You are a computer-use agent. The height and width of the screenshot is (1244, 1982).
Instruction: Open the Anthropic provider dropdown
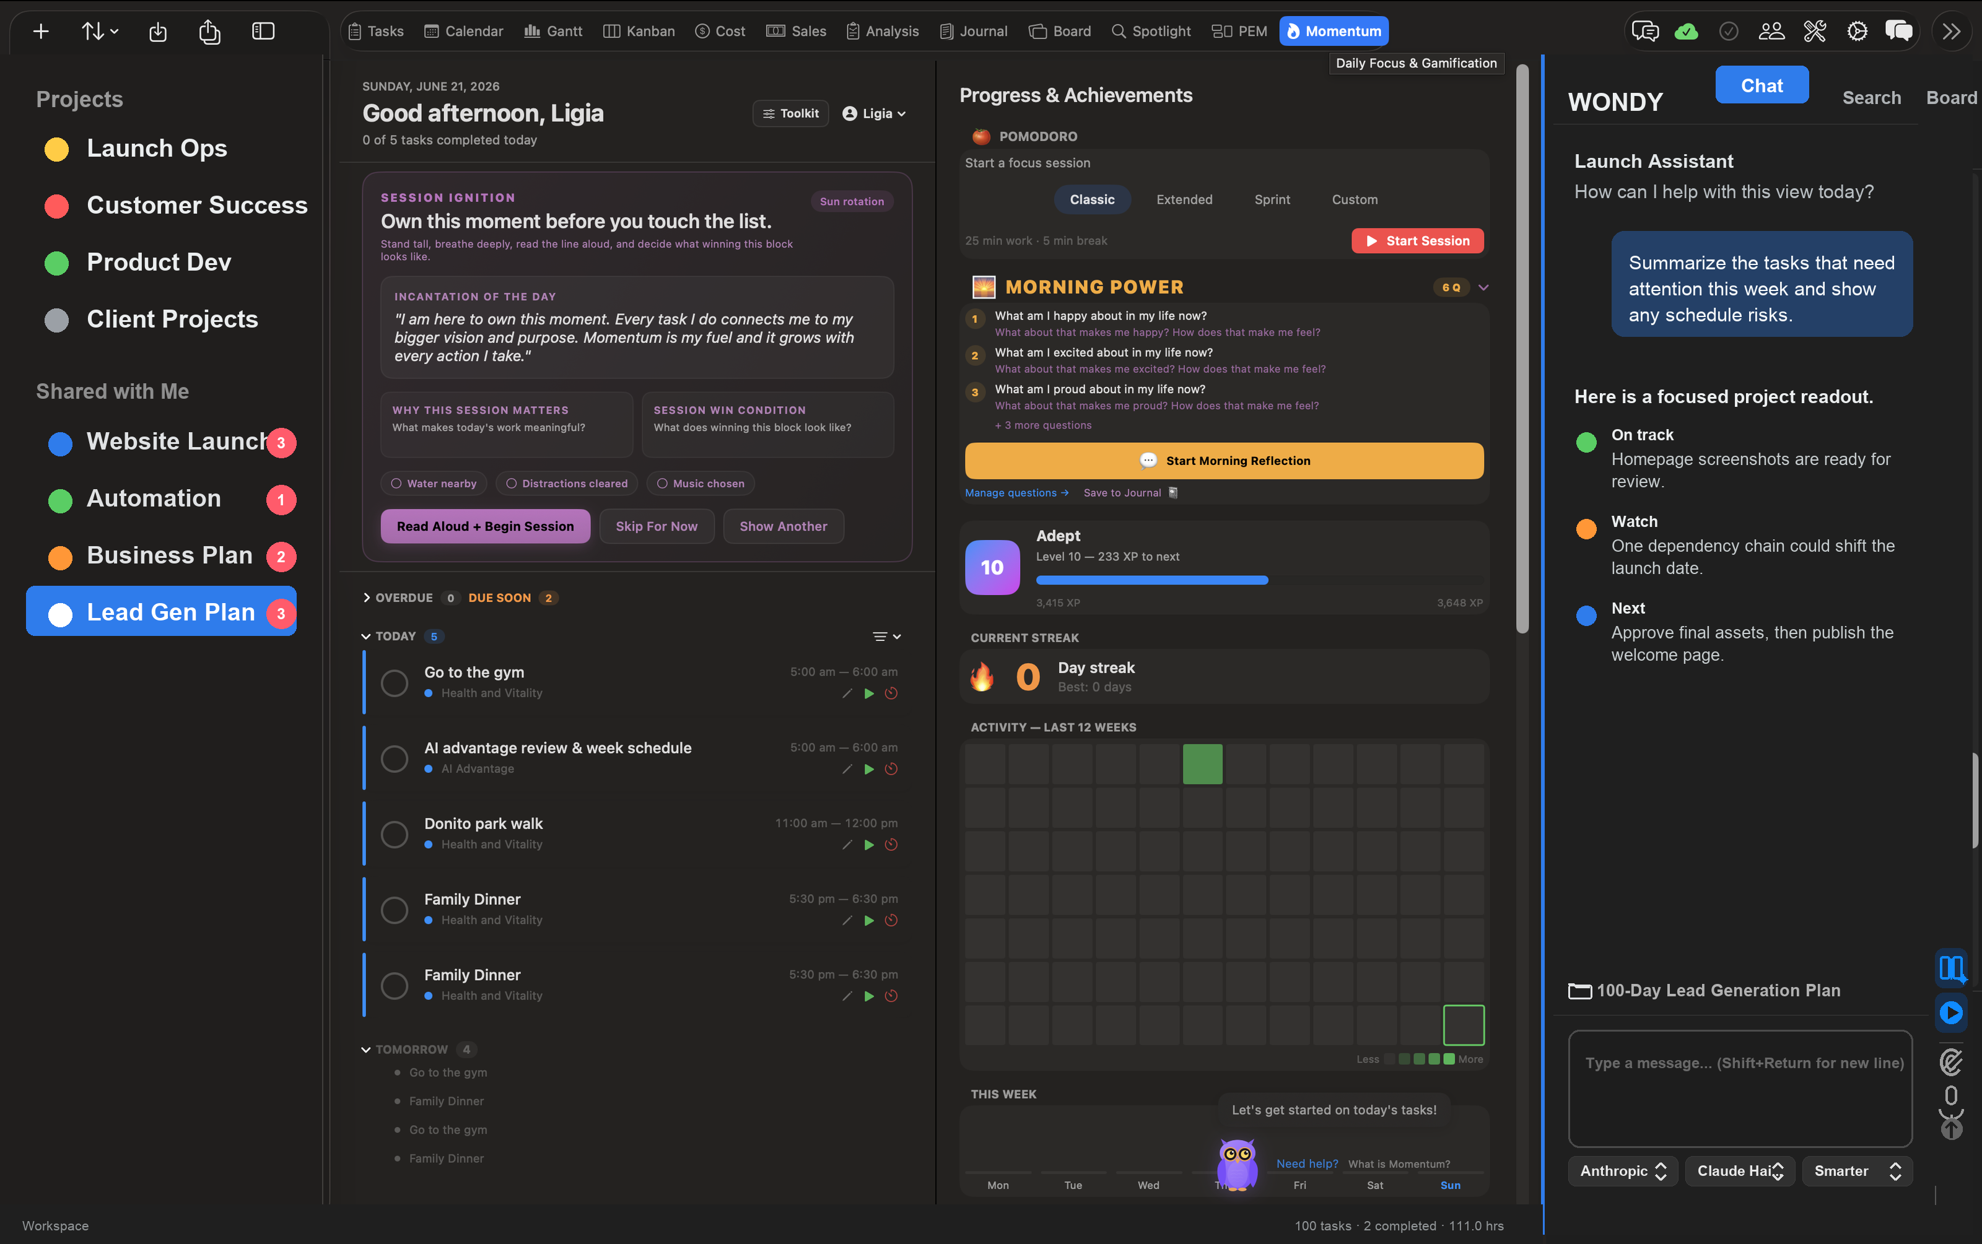click(x=1623, y=1171)
